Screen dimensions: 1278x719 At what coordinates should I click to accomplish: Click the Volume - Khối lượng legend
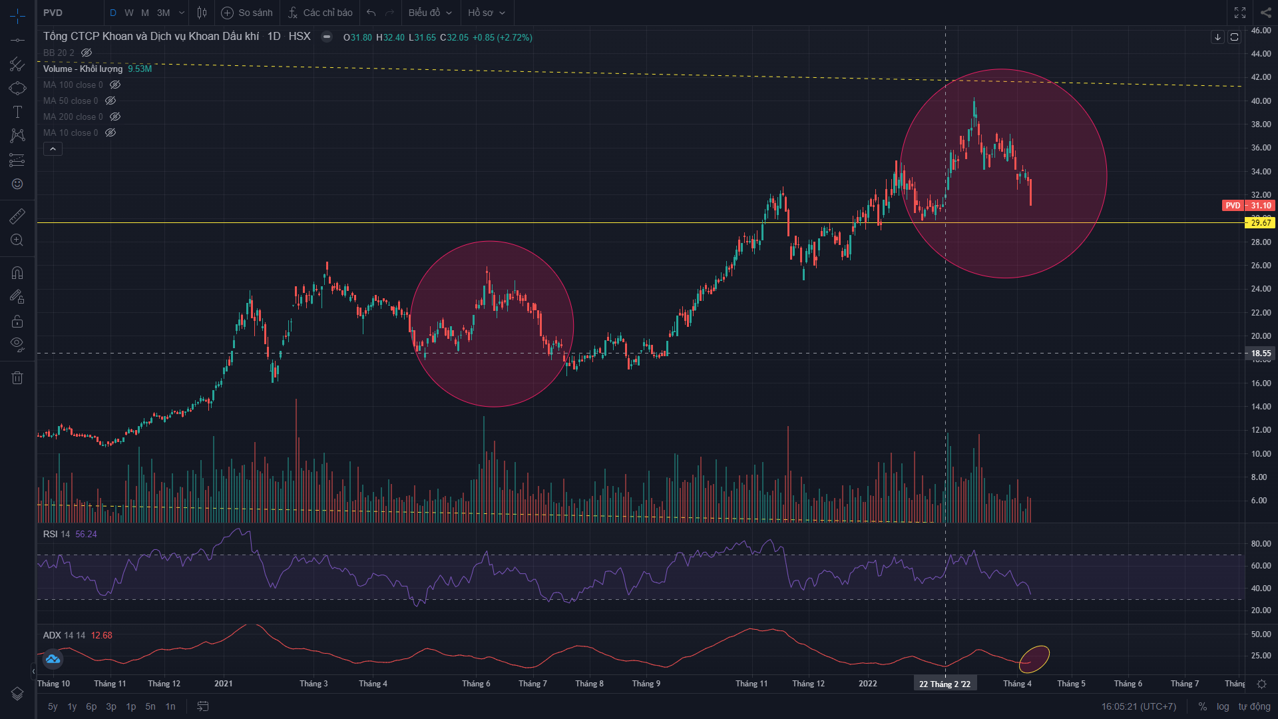[83, 69]
